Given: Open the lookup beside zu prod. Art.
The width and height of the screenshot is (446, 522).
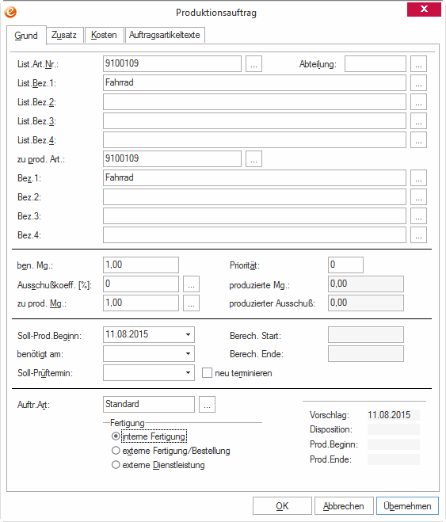Looking at the screenshot, I should click(x=253, y=158).
